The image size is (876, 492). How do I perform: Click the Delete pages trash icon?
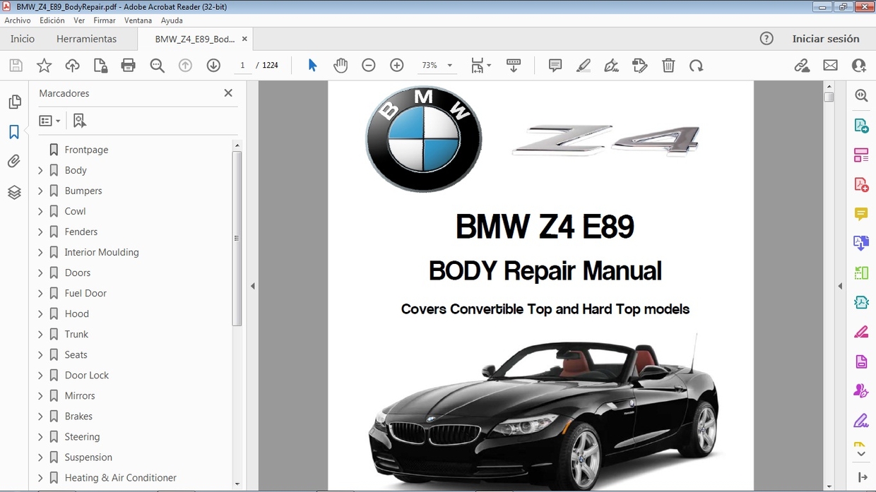click(668, 65)
